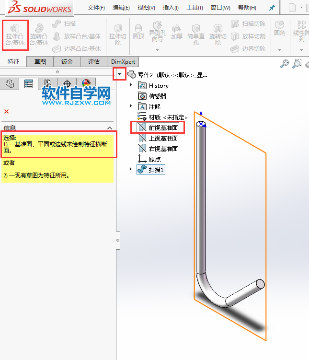Open dropdown under 异型孔向导
309x360 pixels.
(x=157, y=50)
